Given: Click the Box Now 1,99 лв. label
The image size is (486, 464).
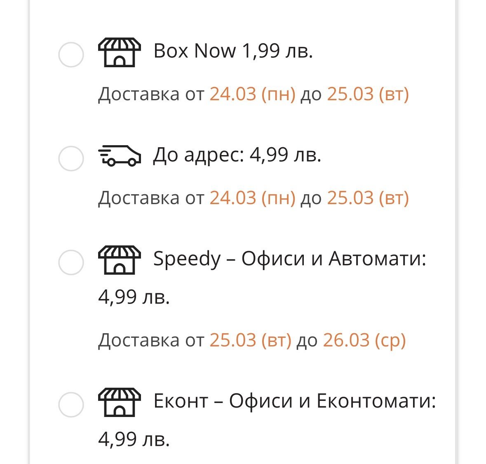Looking at the screenshot, I should coord(233,51).
